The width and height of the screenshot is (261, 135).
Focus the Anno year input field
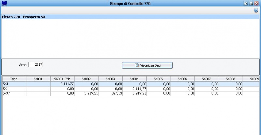36,65
